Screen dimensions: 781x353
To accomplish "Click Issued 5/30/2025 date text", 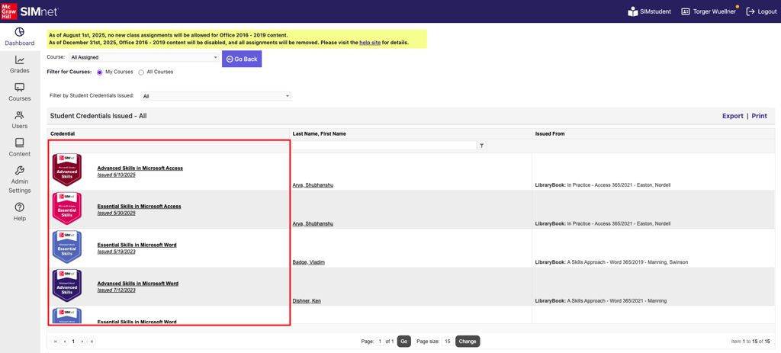I will coord(117,213).
